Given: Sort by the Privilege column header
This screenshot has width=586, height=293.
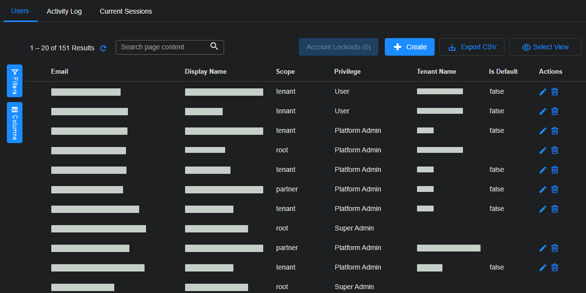Looking at the screenshot, I should coord(347,71).
